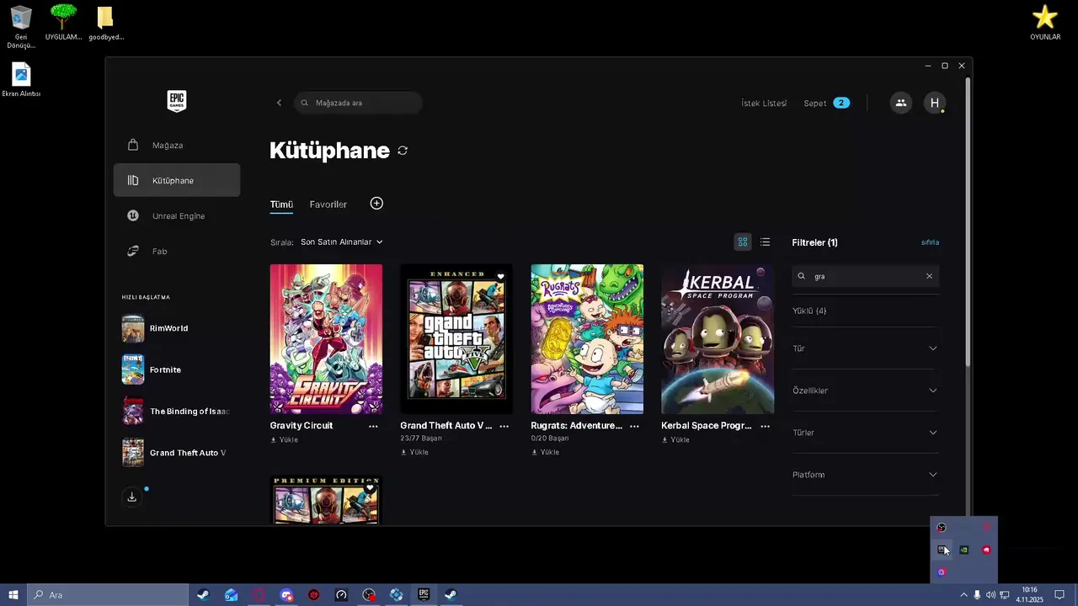The height and width of the screenshot is (606, 1078).
Task: Select Kütüphane in sidebar
Action: (177, 180)
